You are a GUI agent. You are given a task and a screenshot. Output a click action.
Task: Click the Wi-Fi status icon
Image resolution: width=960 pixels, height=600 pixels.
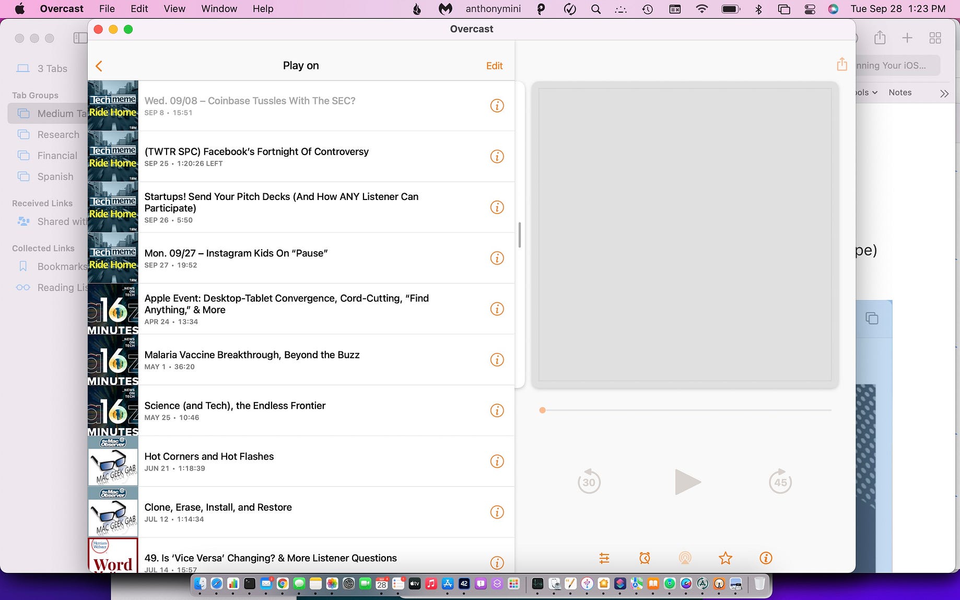point(702,9)
